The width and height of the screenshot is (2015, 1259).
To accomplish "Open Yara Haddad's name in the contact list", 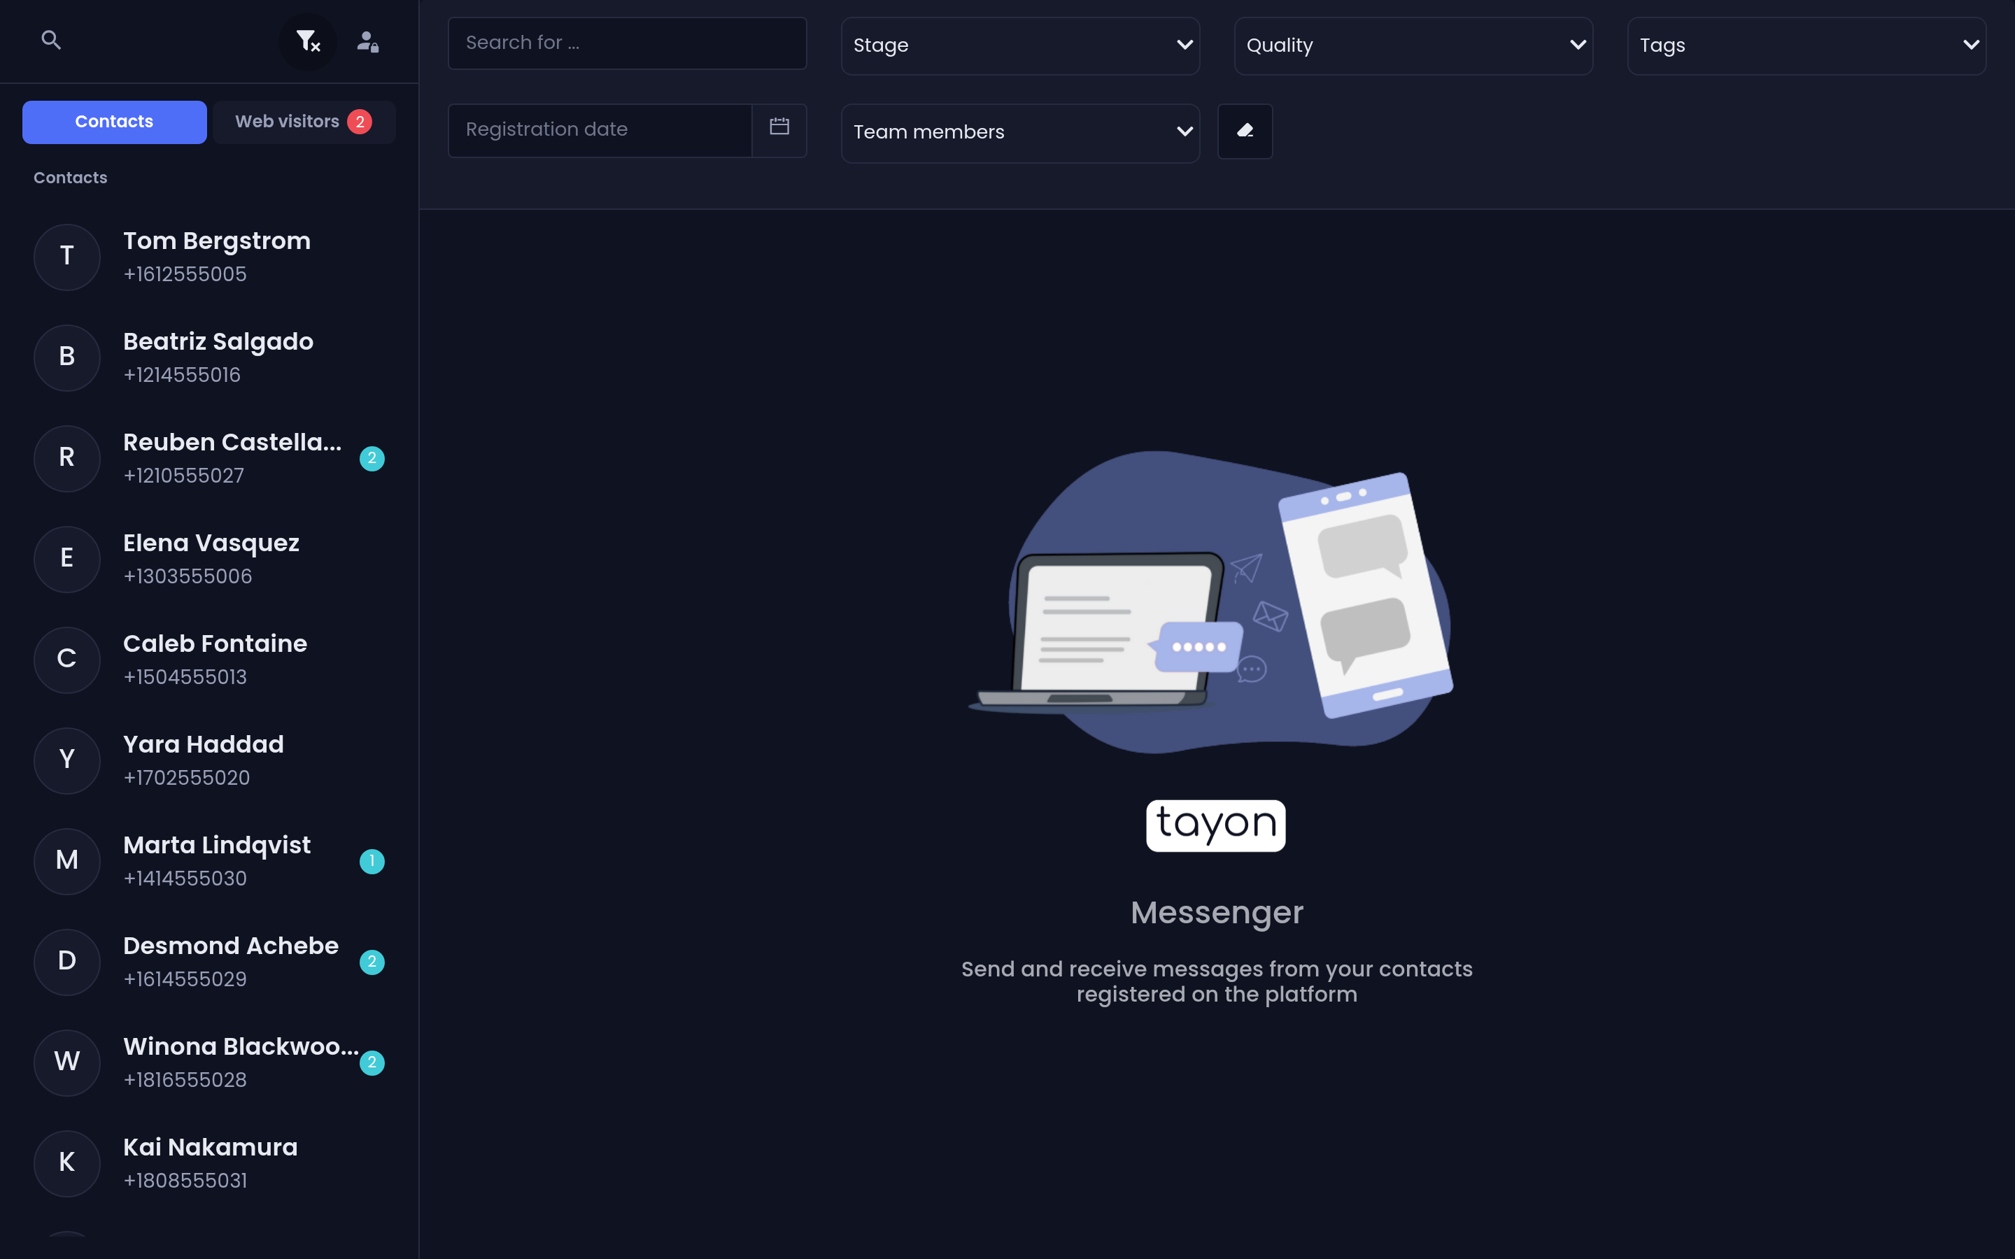I will coord(203,744).
